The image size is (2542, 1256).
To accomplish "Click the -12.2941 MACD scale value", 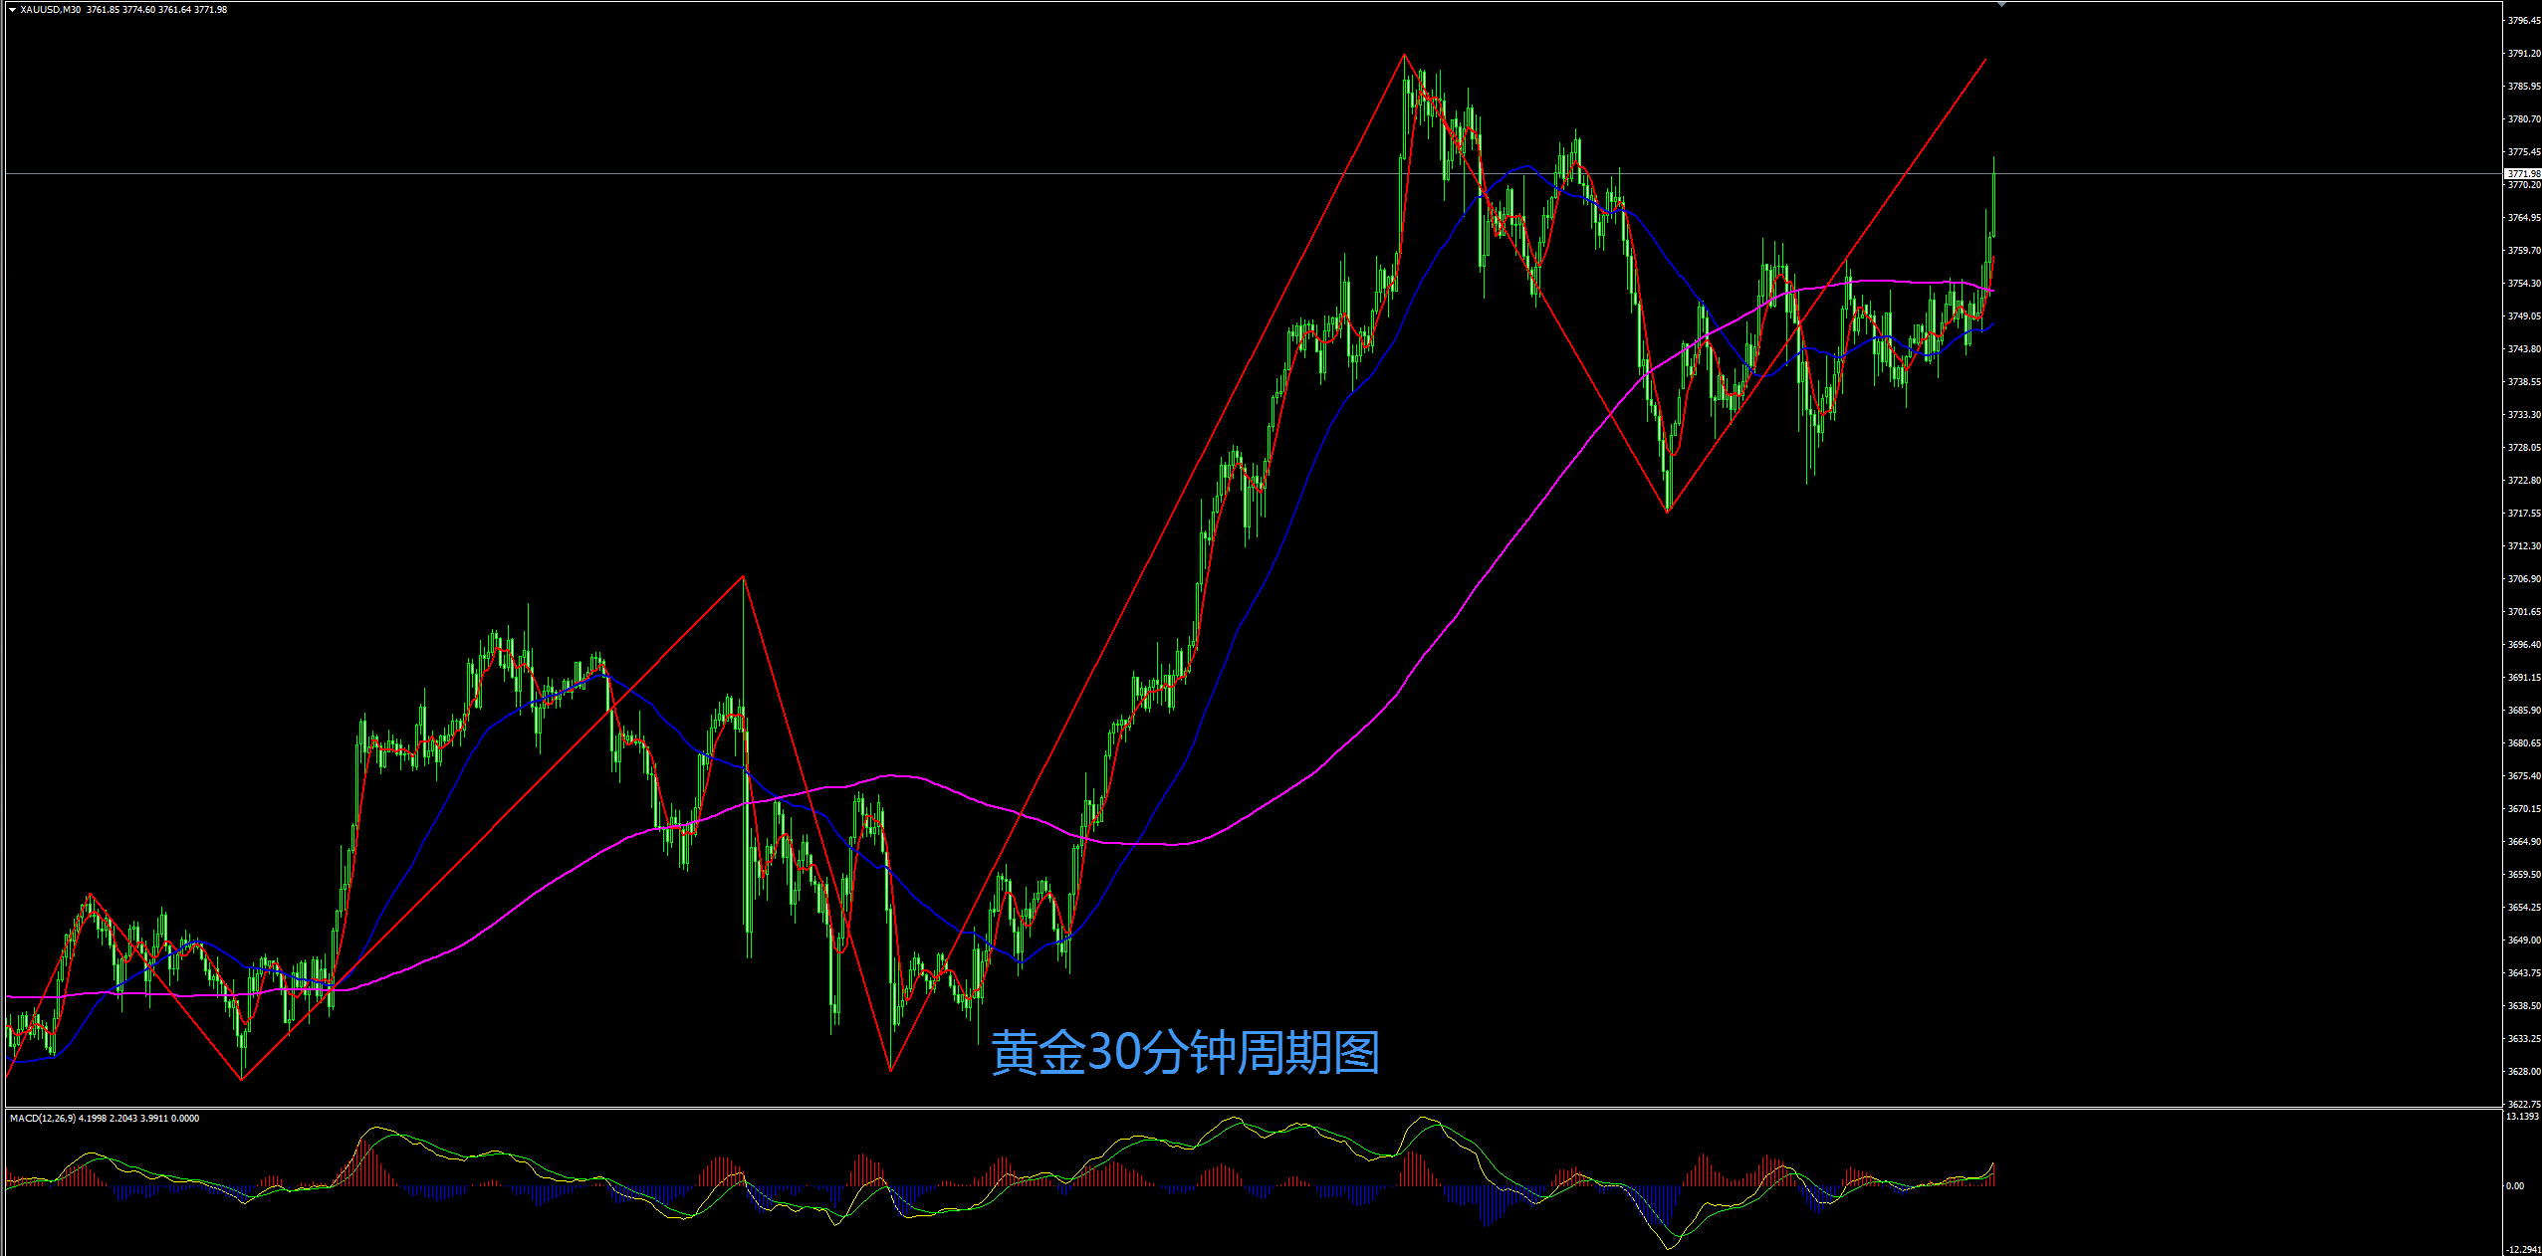I will click(x=2523, y=1249).
